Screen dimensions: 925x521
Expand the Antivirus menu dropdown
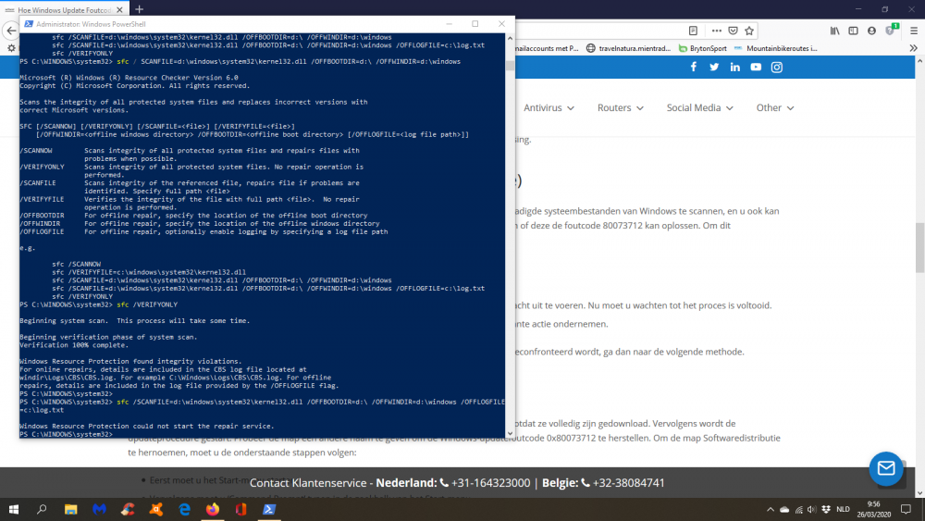pos(549,108)
